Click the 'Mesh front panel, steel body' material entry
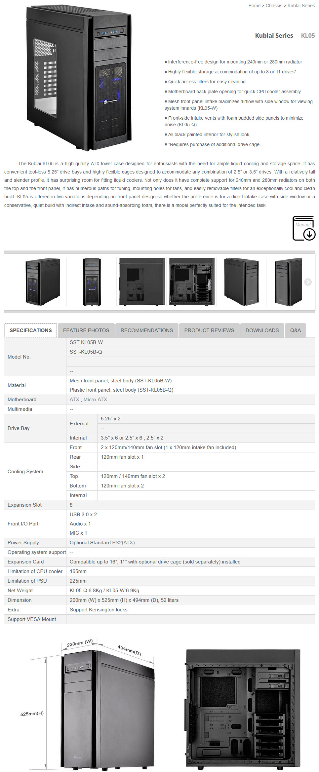This screenshot has height=772, width=319. 121,381
